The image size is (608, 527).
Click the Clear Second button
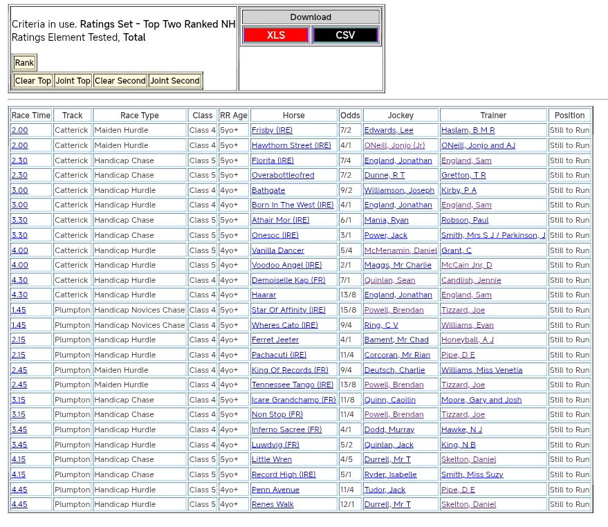click(120, 81)
